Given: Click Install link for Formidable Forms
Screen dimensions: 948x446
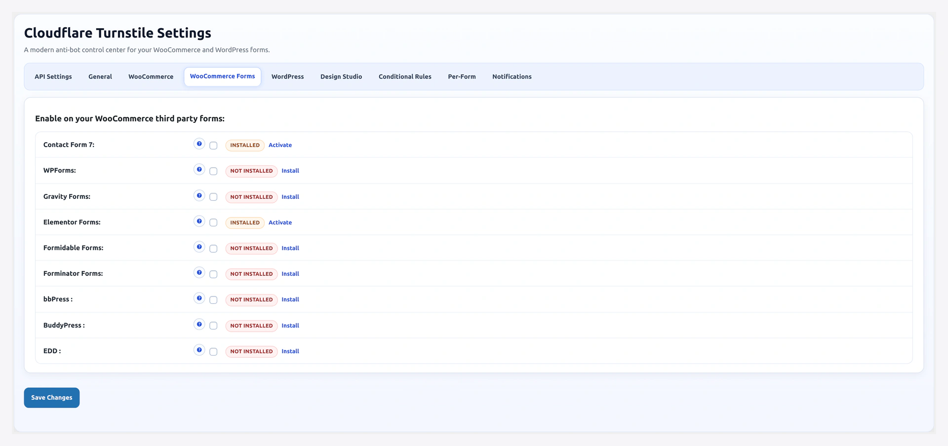Looking at the screenshot, I should click(290, 248).
